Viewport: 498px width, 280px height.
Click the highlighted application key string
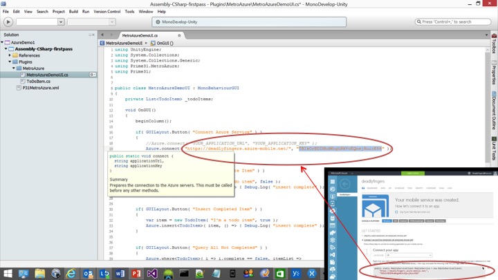[340, 148]
